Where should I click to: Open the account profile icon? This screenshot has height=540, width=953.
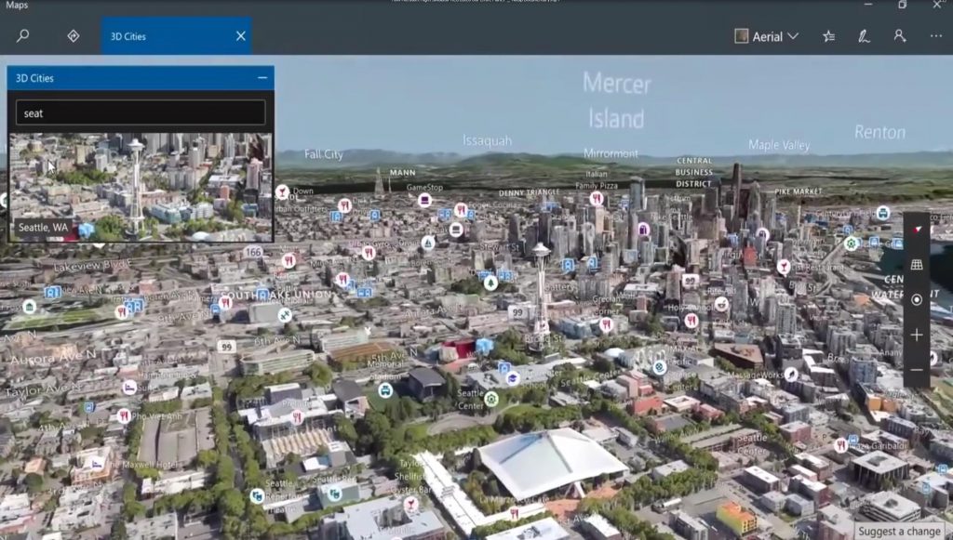(900, 36)
